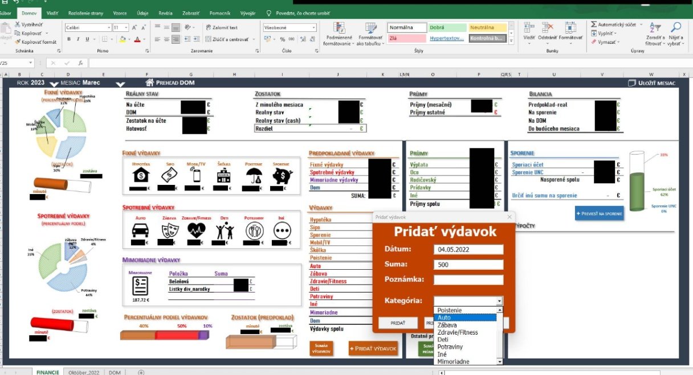Screen dimensions: 693x375
Task: Open the Calibri font name dropdown
Action: 108,27
